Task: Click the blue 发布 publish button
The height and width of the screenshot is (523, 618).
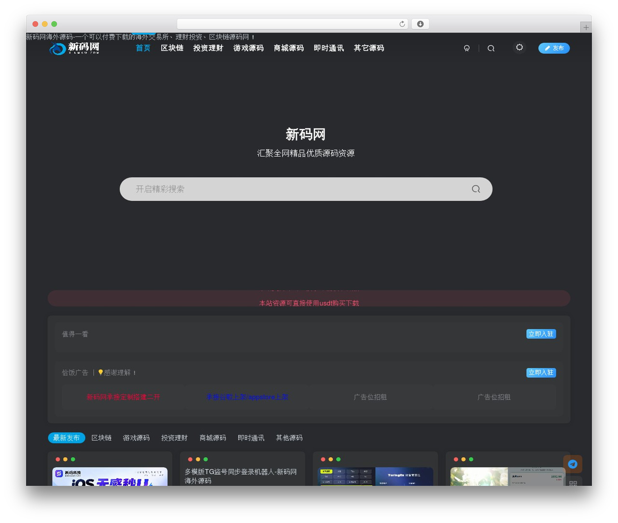Action: tap(554, 48)
